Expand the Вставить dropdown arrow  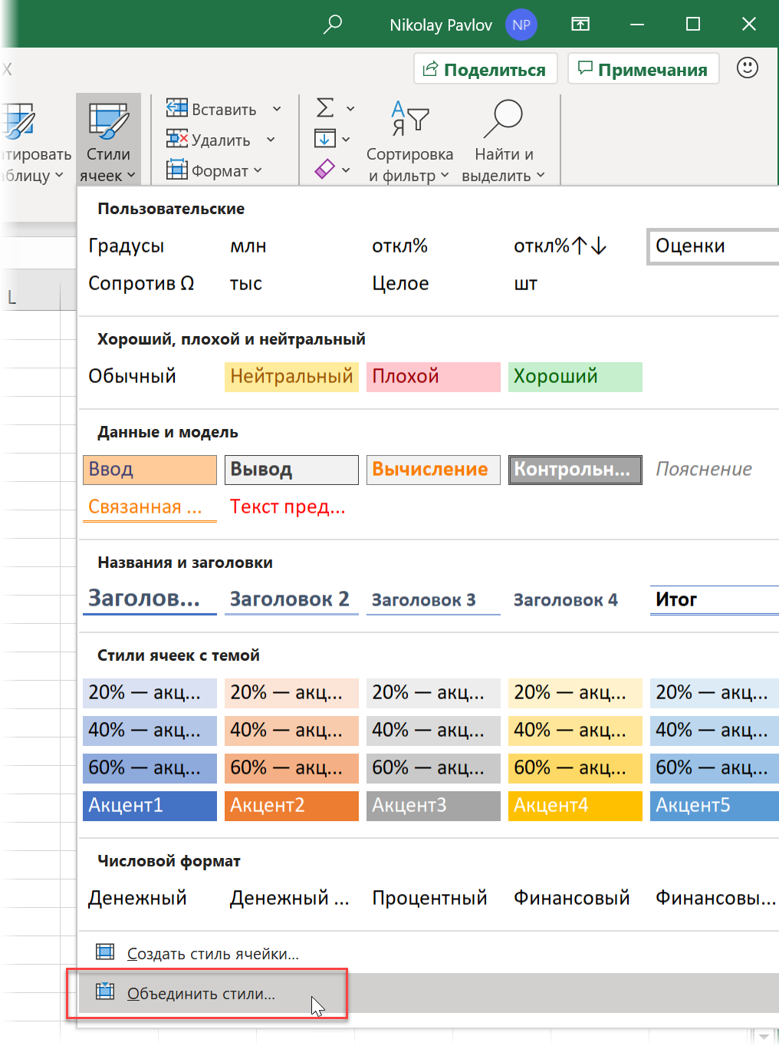[x=277, y=110]
